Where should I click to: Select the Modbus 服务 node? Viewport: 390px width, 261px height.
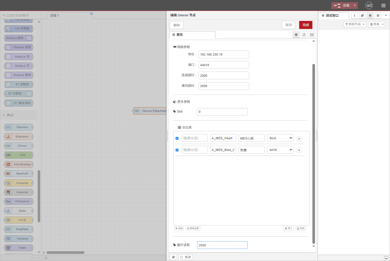click(18, 75)
